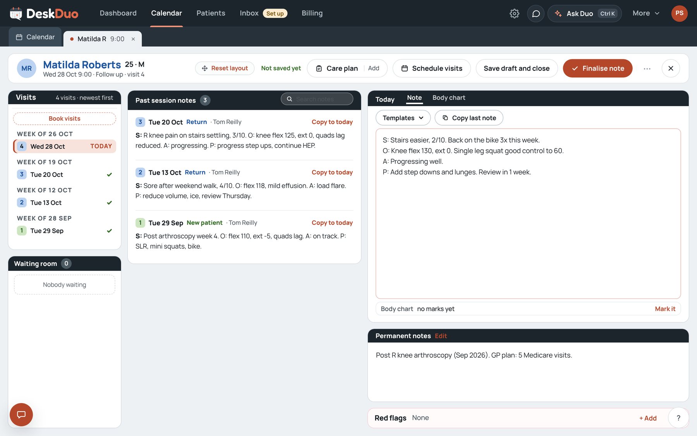Click the PS user avatar
Image resolution: width=697 pixels, height=436 pixels.
679,14
